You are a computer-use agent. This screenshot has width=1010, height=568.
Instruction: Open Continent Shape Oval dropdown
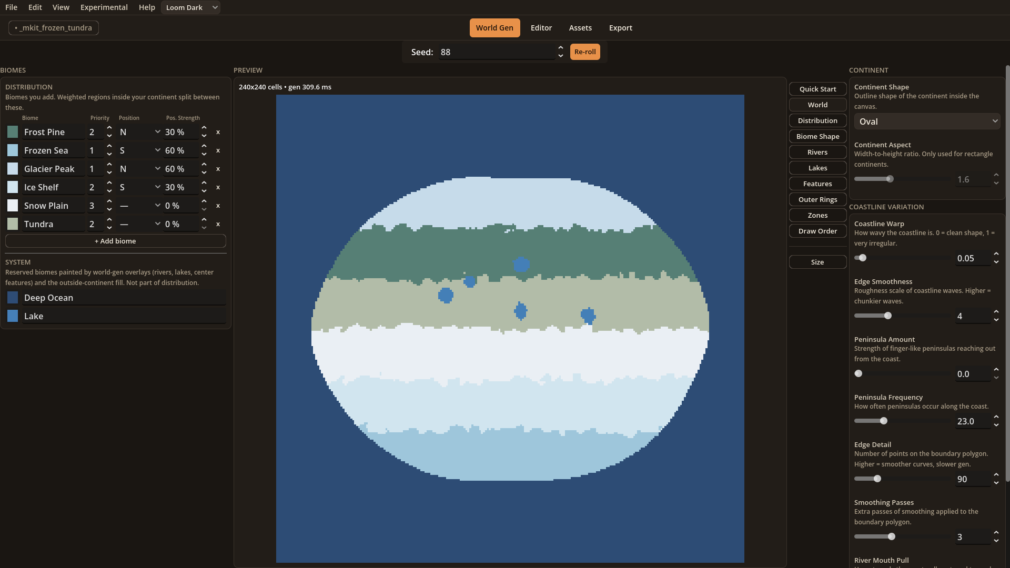(x=927, y=121)
